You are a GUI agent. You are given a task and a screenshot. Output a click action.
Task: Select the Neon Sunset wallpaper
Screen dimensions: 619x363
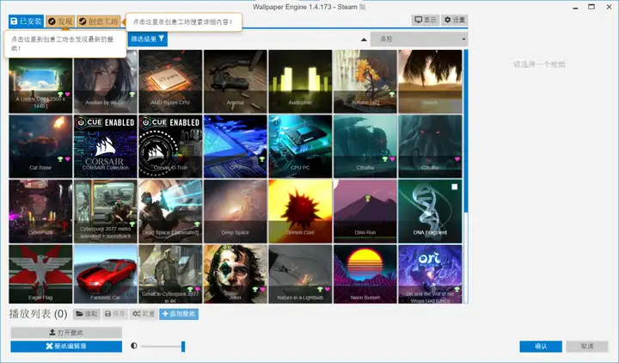tap(365, 274)
